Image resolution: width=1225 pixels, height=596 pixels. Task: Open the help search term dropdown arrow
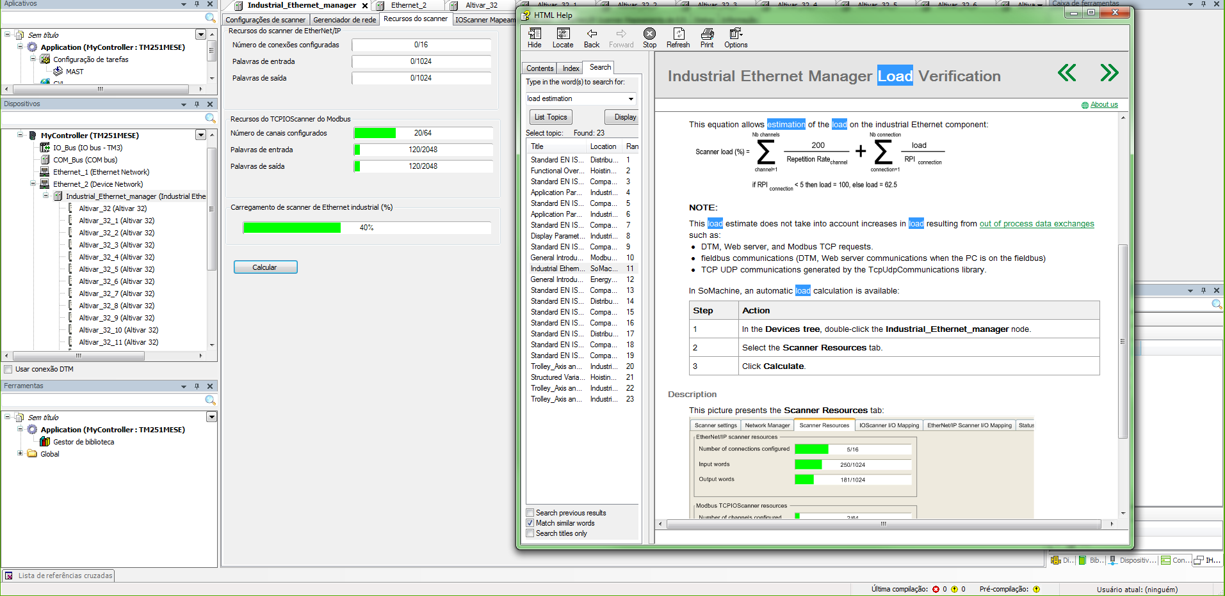coord(631,98)
